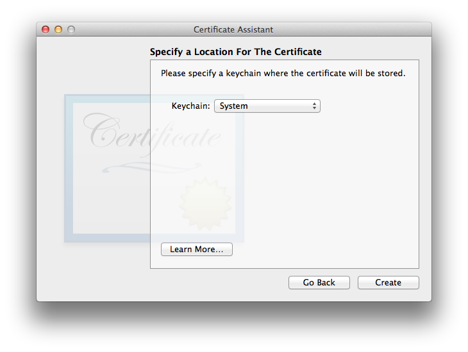
Task: Close the Certificate Assistant window
Action: click(x=46, y=29)
